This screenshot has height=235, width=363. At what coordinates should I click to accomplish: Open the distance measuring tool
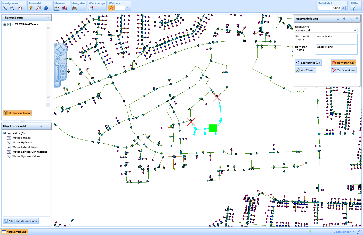pos(57,8)
